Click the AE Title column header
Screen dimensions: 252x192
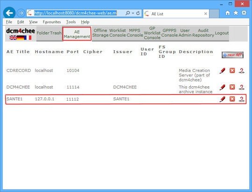(x=18, y=52)
